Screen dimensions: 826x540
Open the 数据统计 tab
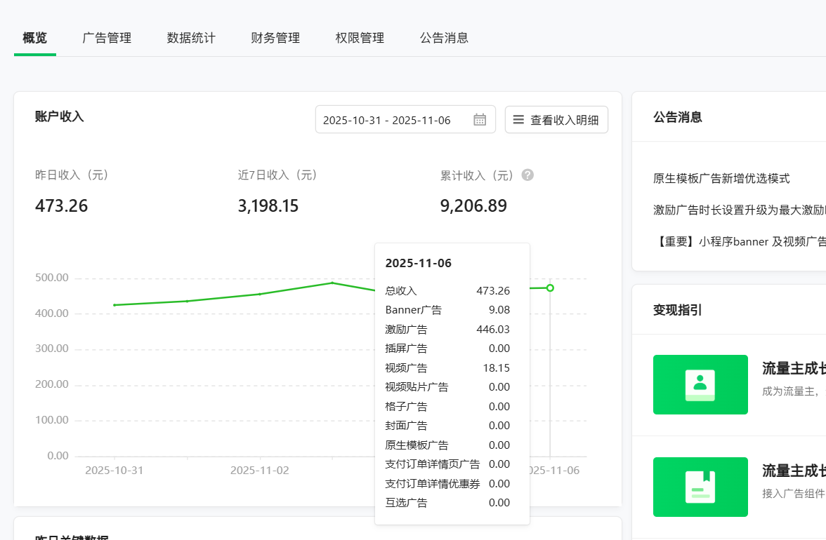tap(191, 38)
